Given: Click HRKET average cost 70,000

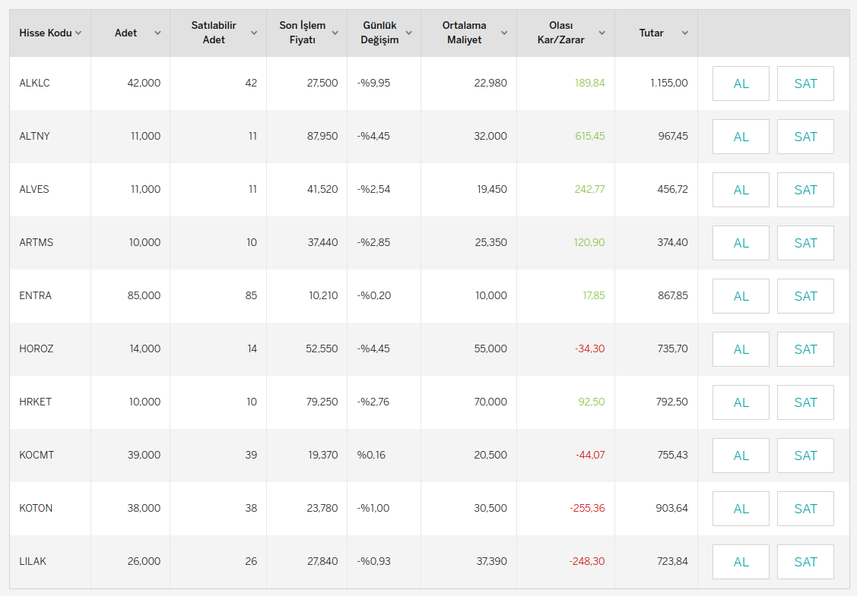Looking at the screenshot, I should [x=490, y=402].
